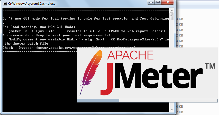Viewport: 219px width, 115px height.
Task: Minimize the cmd.exe window
Action: (x=151, y=2)
